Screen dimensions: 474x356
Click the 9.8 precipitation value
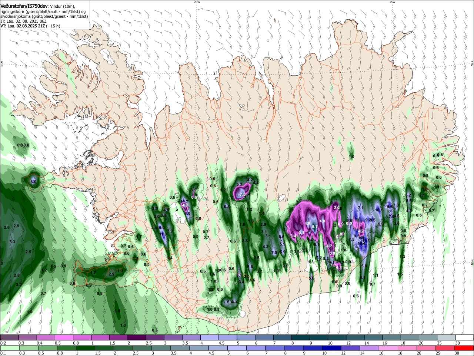[390, 207]
